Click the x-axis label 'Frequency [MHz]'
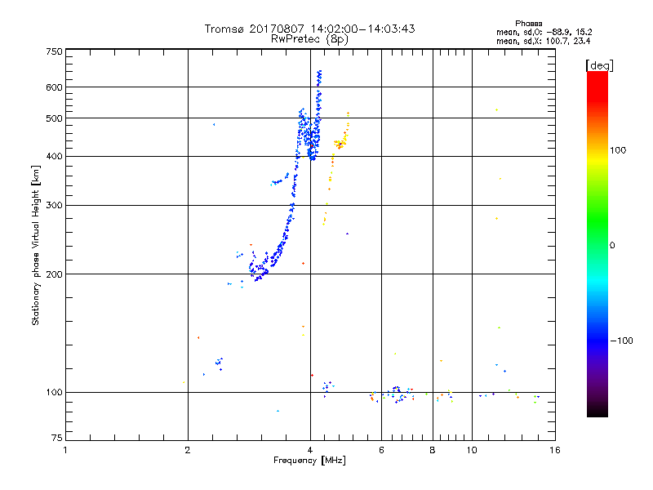653x490 pixels. click(x=309, y=461)
